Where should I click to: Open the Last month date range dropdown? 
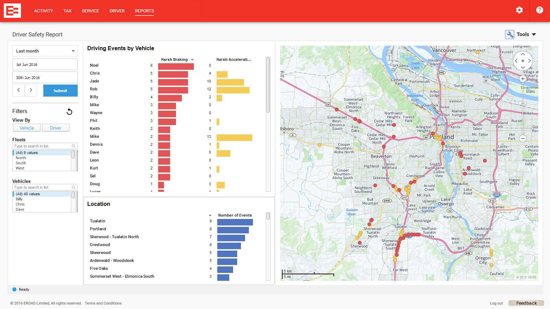pyautogui.click(x=45, y=51)
